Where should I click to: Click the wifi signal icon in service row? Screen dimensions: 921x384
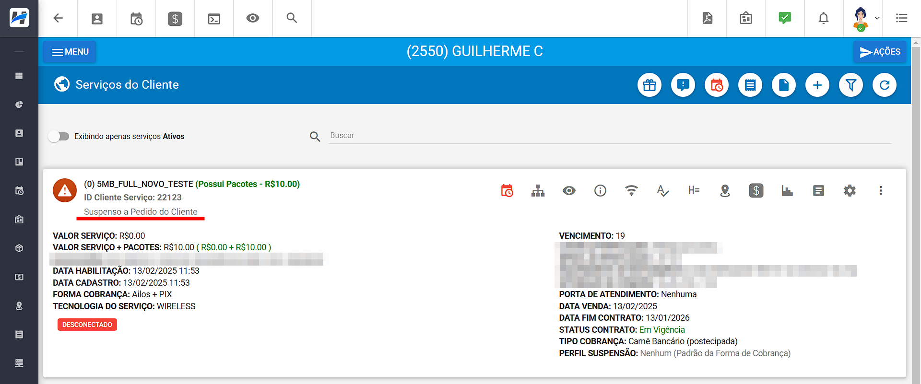632,191
